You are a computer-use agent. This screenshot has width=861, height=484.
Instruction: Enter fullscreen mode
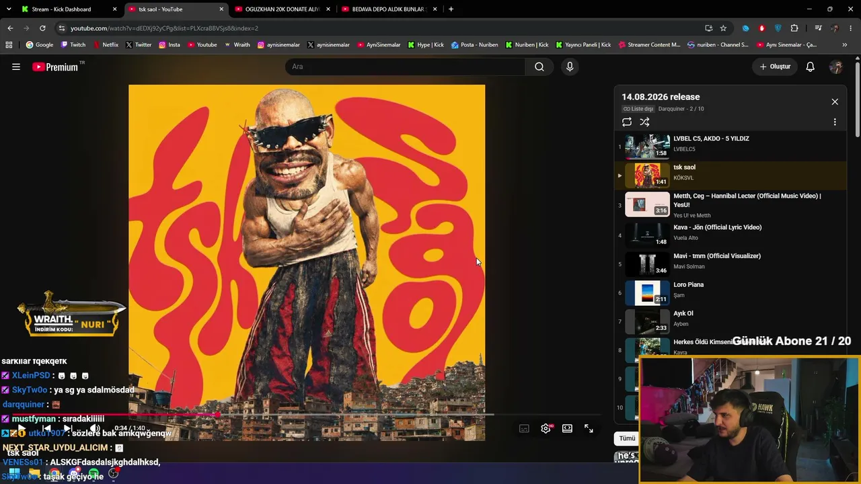coord(589,428)
